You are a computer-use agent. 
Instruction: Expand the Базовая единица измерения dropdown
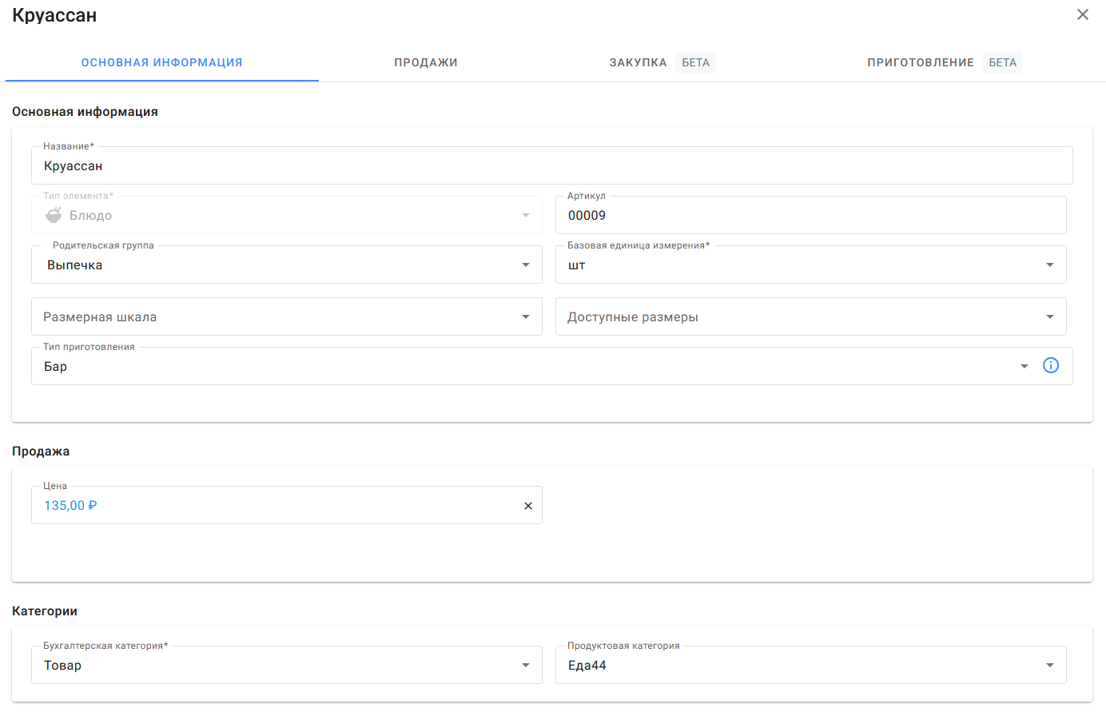1049,265
